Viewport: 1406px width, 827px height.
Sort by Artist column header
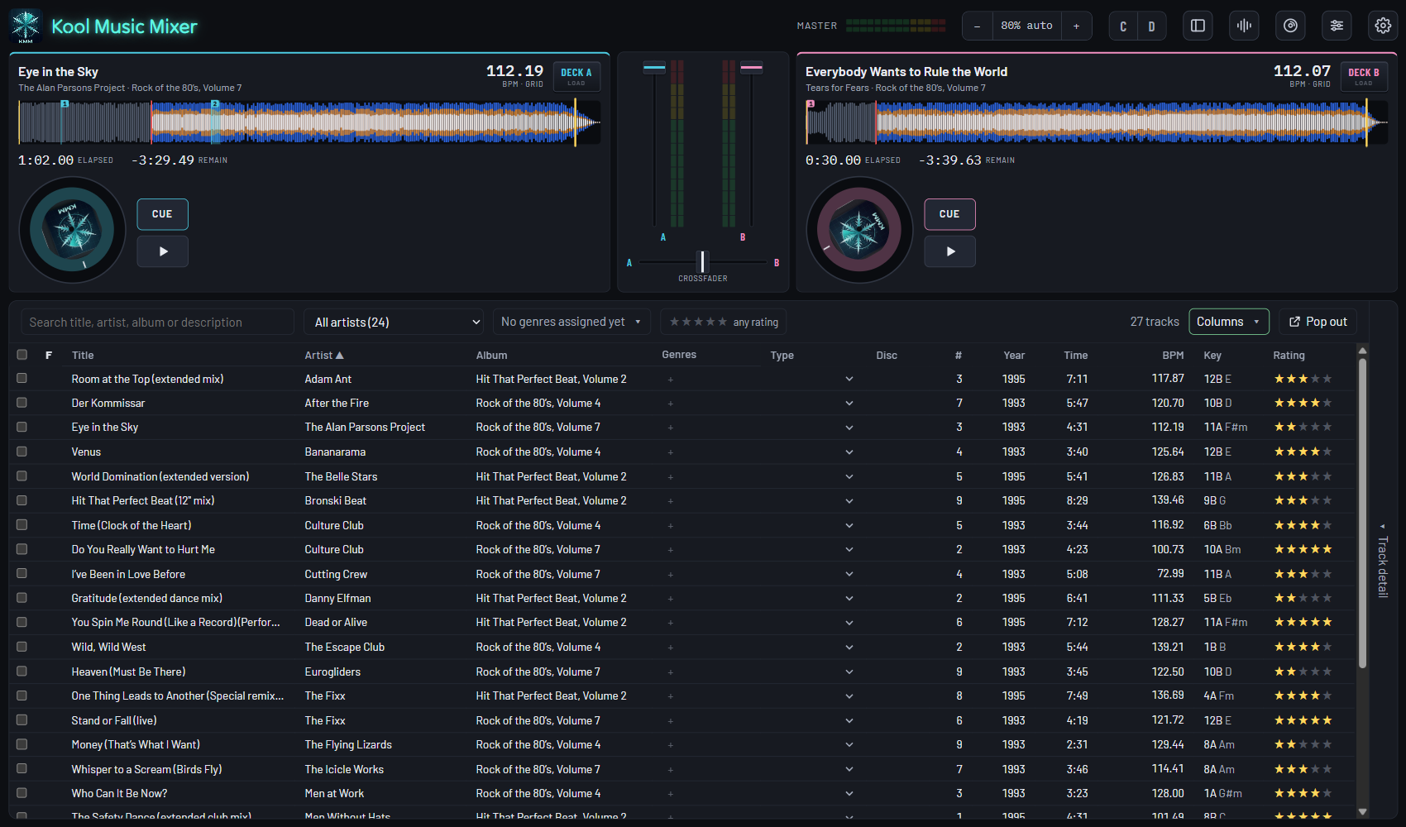pyautogui.click(x=324, y=355)
